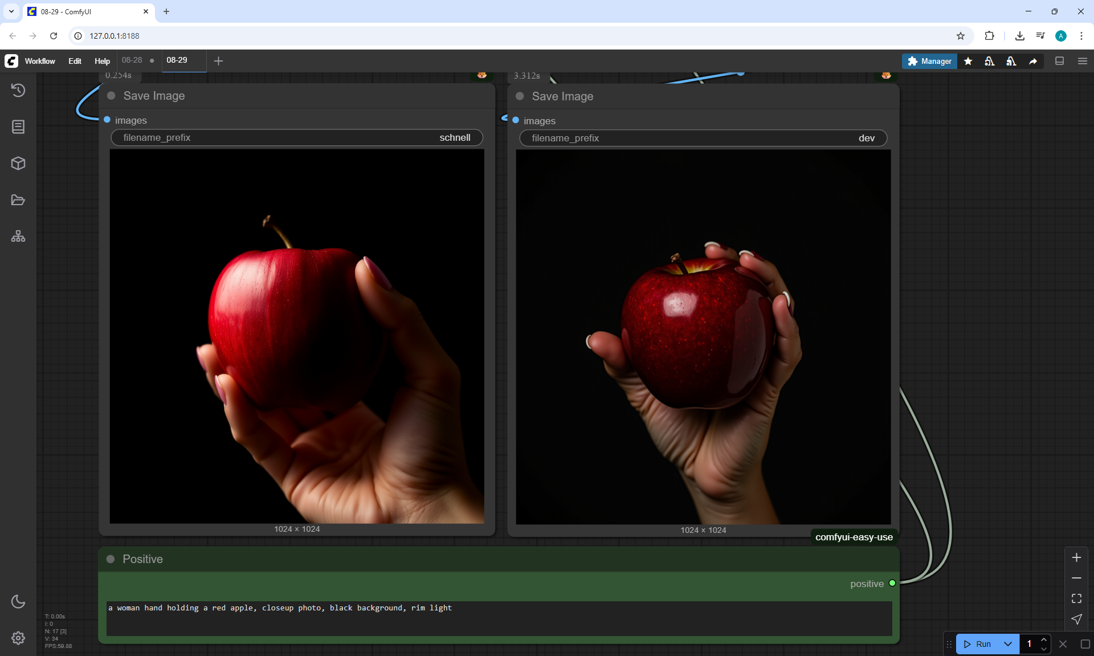1094x656 pixels.
Task: Click the fit view icon
Action: (x=1076, y=598)
